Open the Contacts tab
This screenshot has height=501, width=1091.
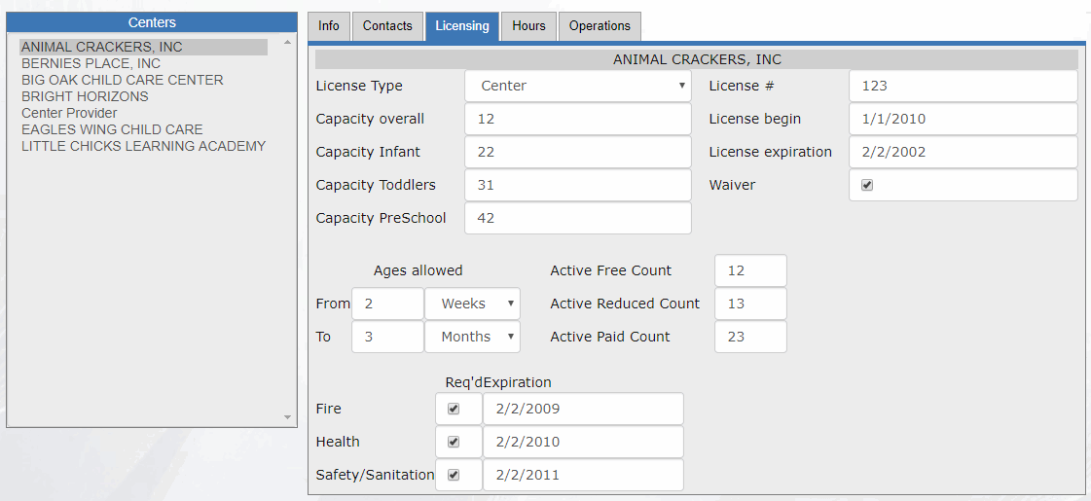[387, 26]
